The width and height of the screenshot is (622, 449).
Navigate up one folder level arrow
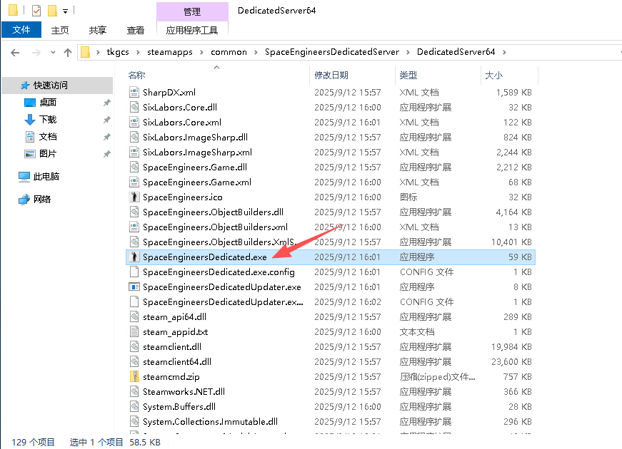coord(68,52)
